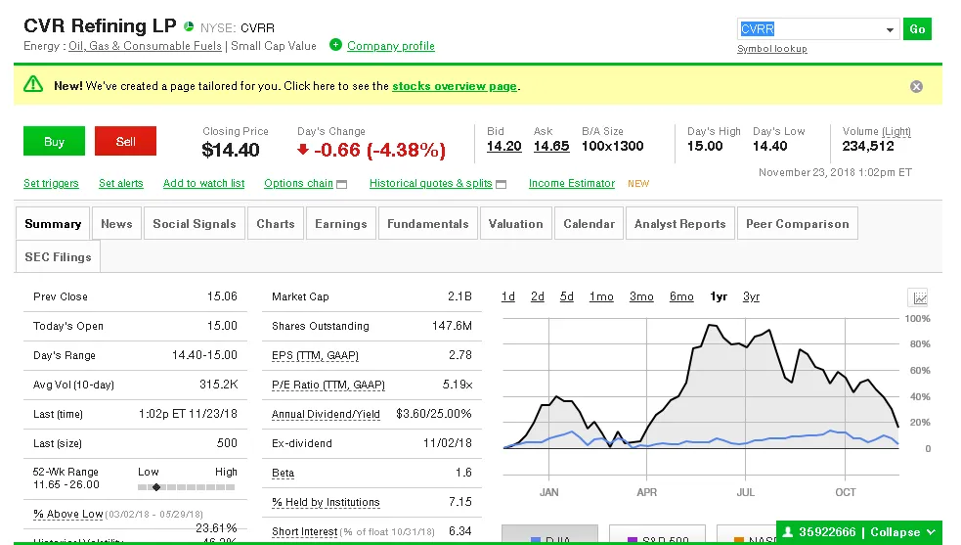Viewport: 961px width, 545px height.
Task: Set chart range to 1d
Action: [508, 297]
